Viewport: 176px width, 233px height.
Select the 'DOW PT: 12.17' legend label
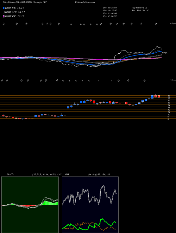click(14, 16)
